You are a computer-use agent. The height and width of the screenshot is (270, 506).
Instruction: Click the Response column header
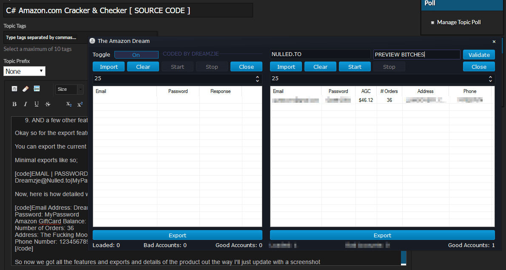[220, 91]
